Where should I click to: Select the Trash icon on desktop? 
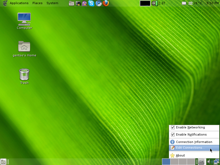(24, 75)
